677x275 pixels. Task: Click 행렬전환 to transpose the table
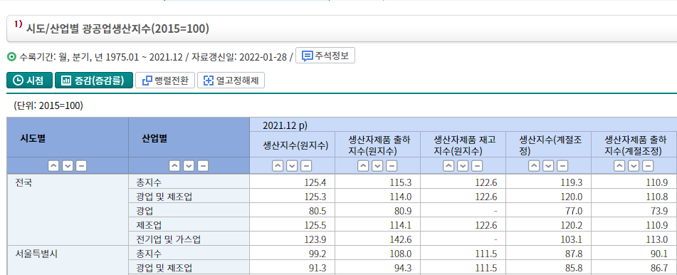(165, 81)
